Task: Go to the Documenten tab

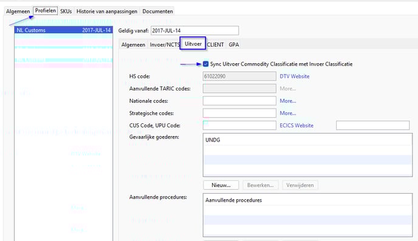Action: 157,12
